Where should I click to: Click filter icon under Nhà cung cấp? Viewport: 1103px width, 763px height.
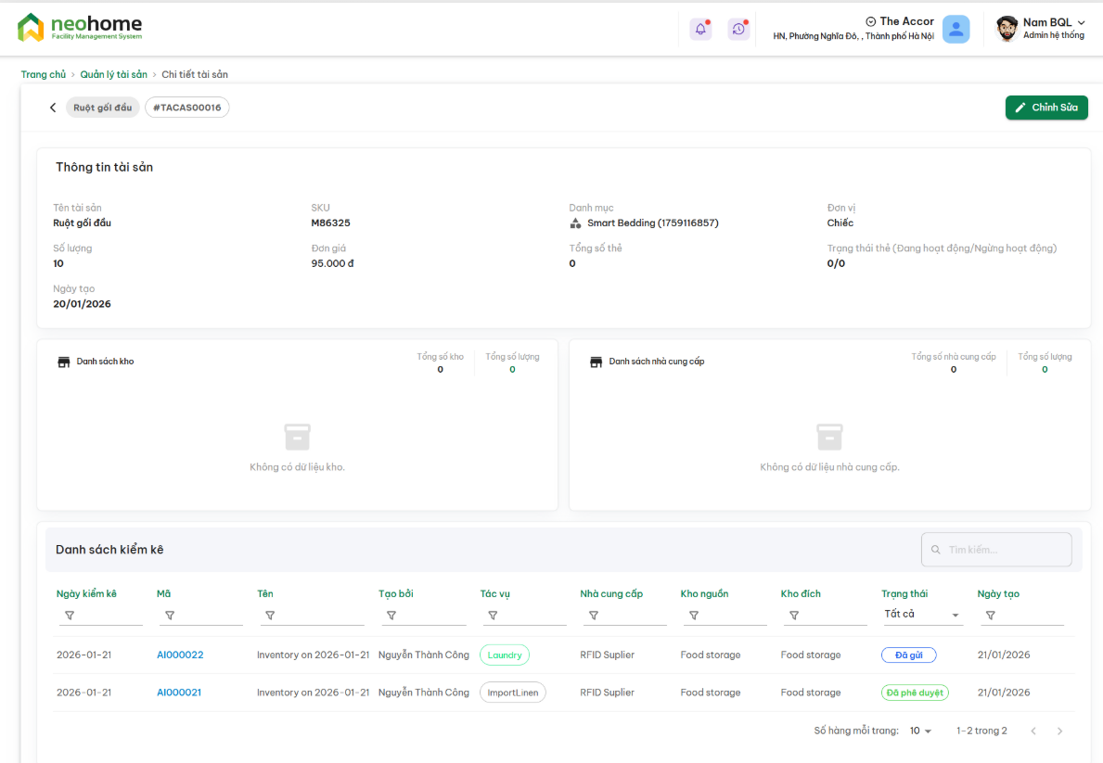[x=593, y=616]
